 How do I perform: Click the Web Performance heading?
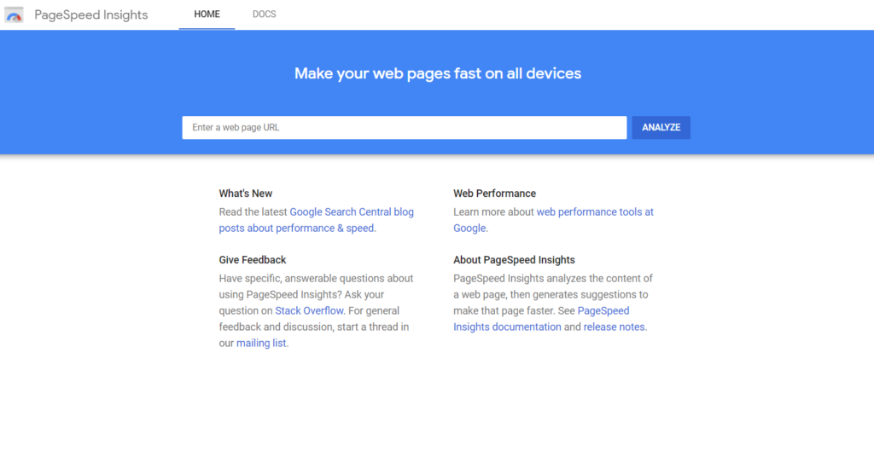(x=494, y=194)
